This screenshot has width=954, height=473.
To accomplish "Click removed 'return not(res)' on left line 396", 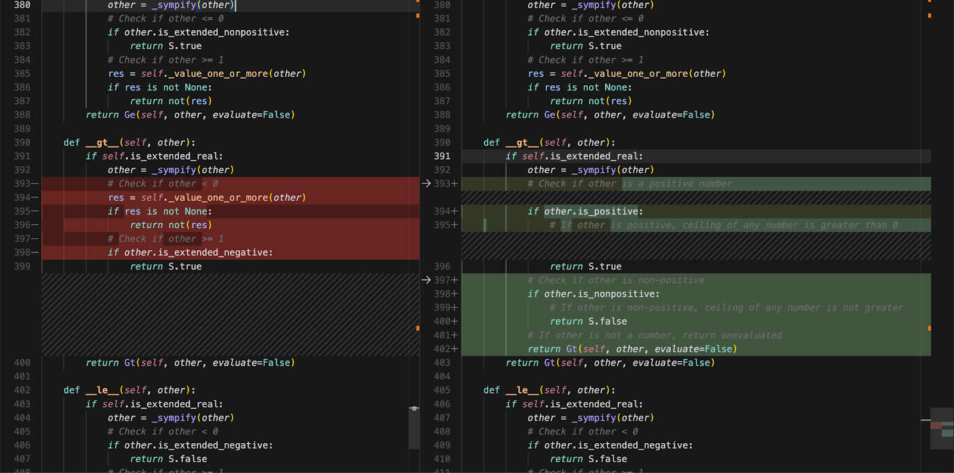I will coord(171,225).
